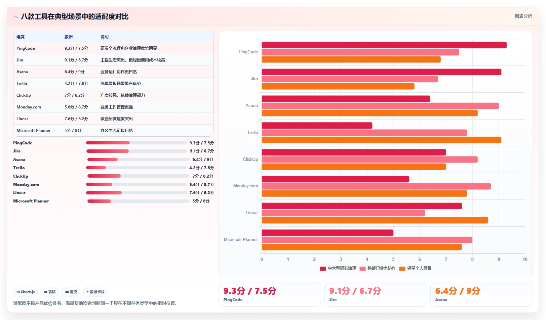
Task: Click the Monday.com table row name
Action: pos(29,107)
